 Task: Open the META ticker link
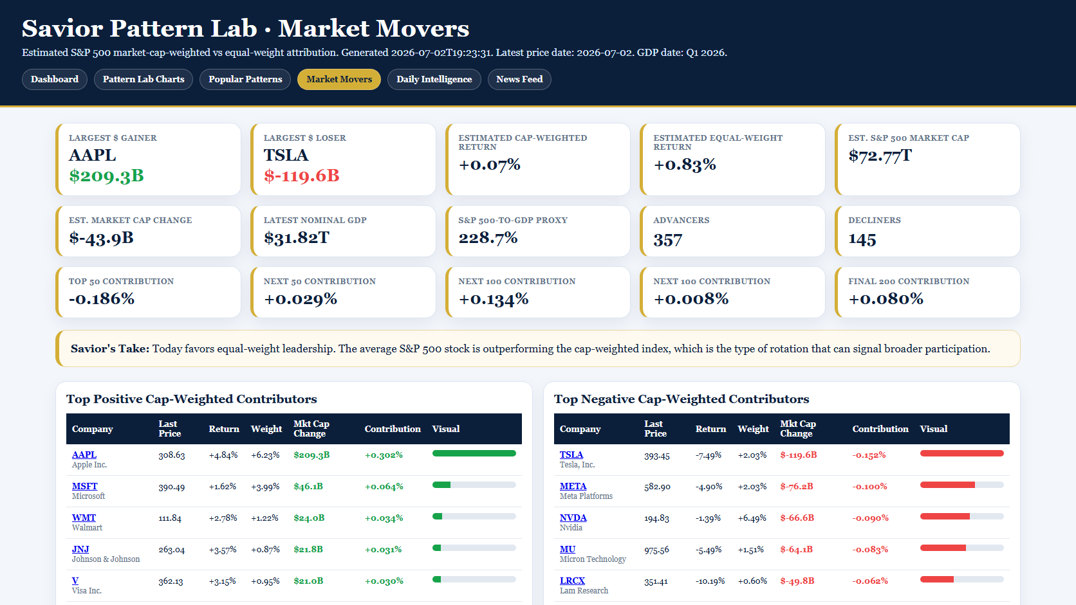(x=573, y=486)
